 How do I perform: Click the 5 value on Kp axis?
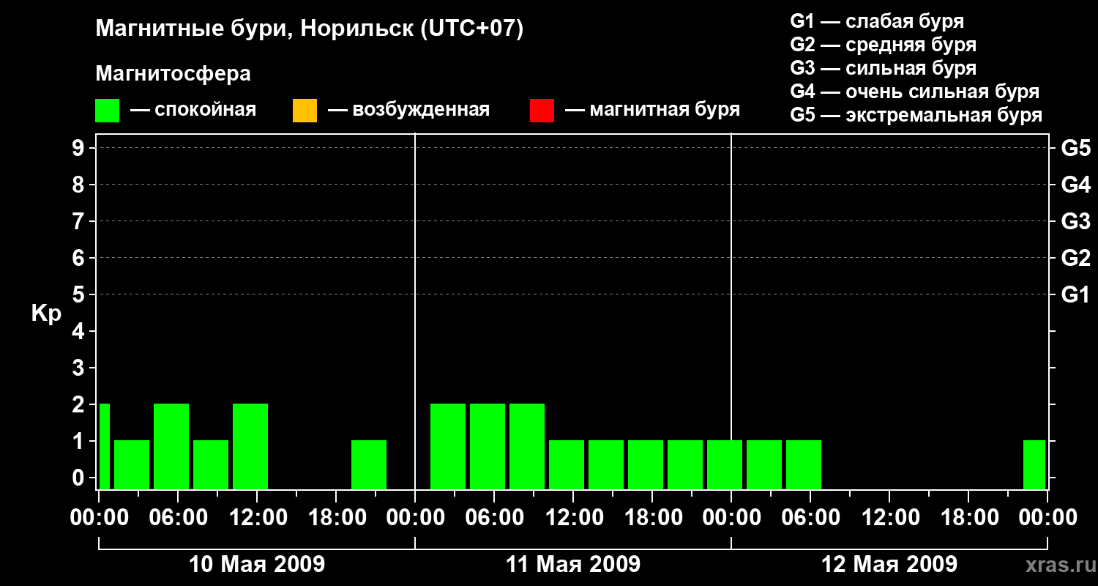80,294
